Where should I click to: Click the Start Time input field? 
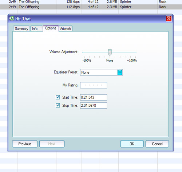(94, 97)
